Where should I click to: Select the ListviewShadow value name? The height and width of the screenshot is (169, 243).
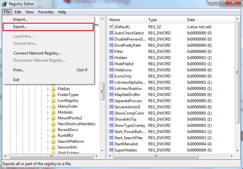(x=128, y=89)
